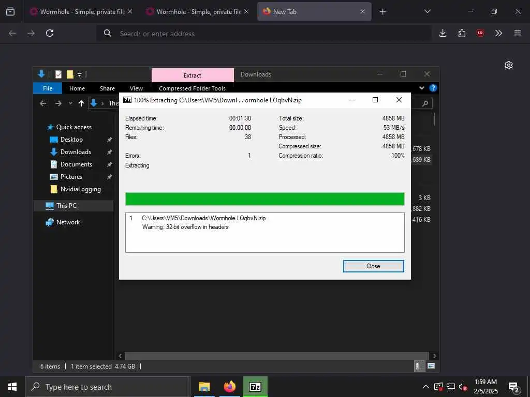Select the pink Extract contextual tab

point(193,75)
